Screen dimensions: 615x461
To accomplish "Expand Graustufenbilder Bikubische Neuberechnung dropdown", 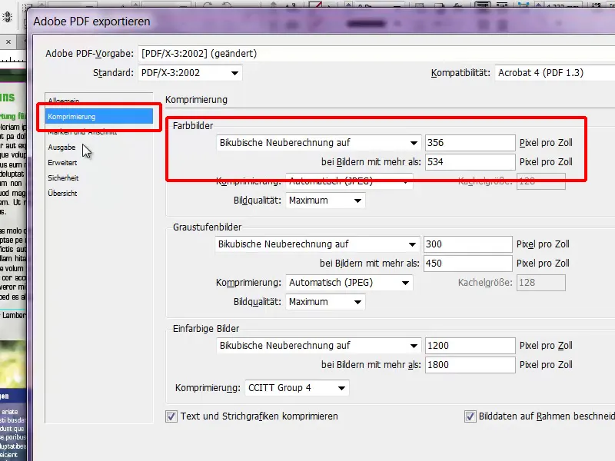I will point(317,244).
